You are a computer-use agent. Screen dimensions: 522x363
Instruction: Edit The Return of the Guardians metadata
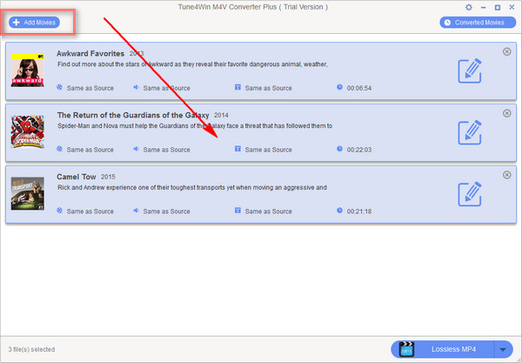tap(470, 132)
